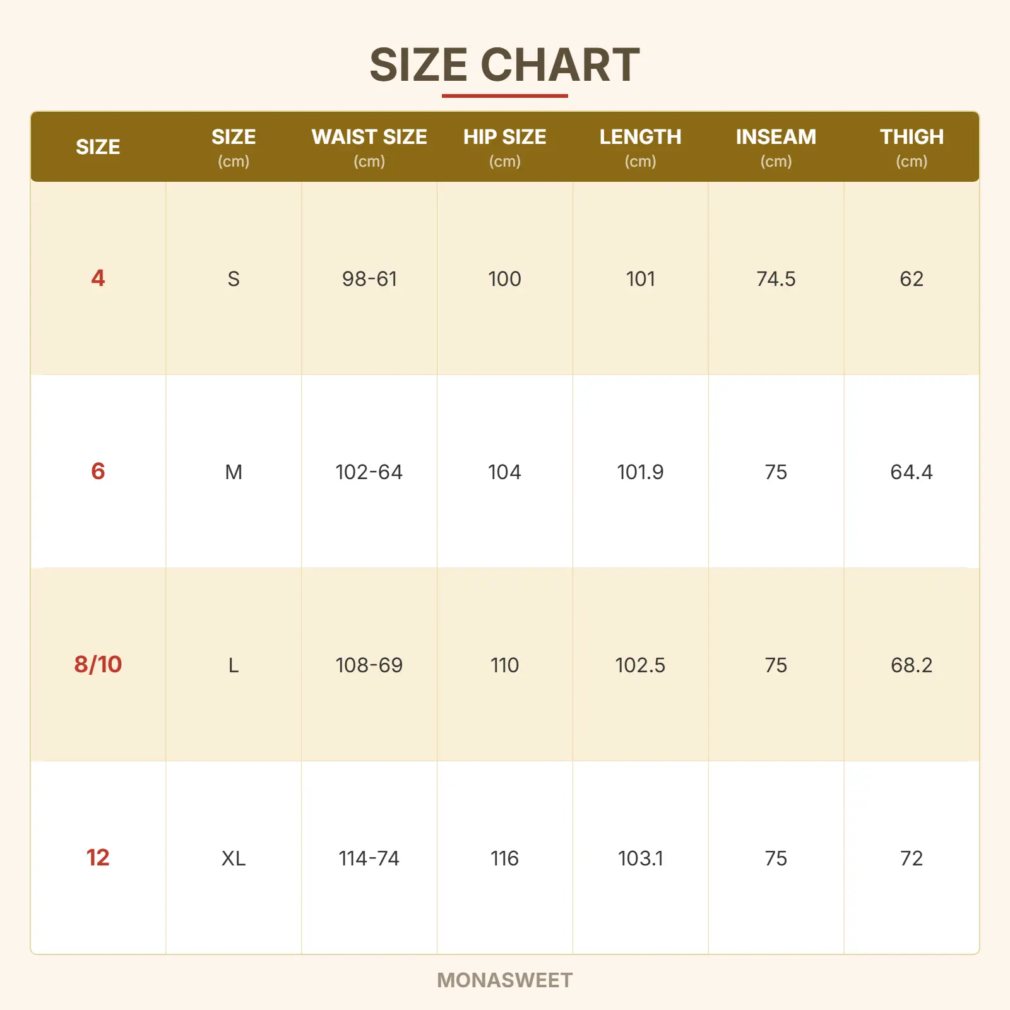
Task: Click the 102.5 length value
Action: [x=640, y=665]
